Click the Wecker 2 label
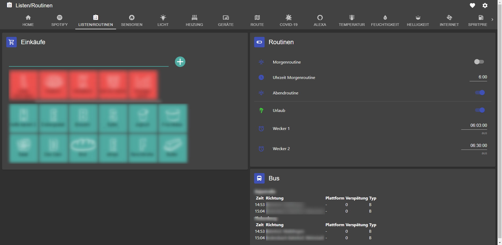This screenshot has height=245, width=502. pyautogui.click(x=281, y=149)
